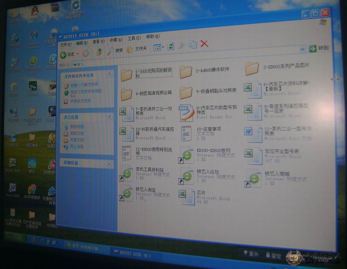The image size is (347, 269).
Task: Open the address bar dropdown arrow
Action: click(302, 49)
